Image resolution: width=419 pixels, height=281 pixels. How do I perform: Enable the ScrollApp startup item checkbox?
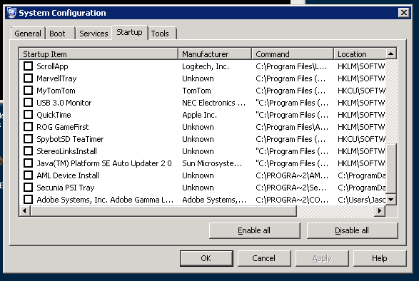coord(28,66)
